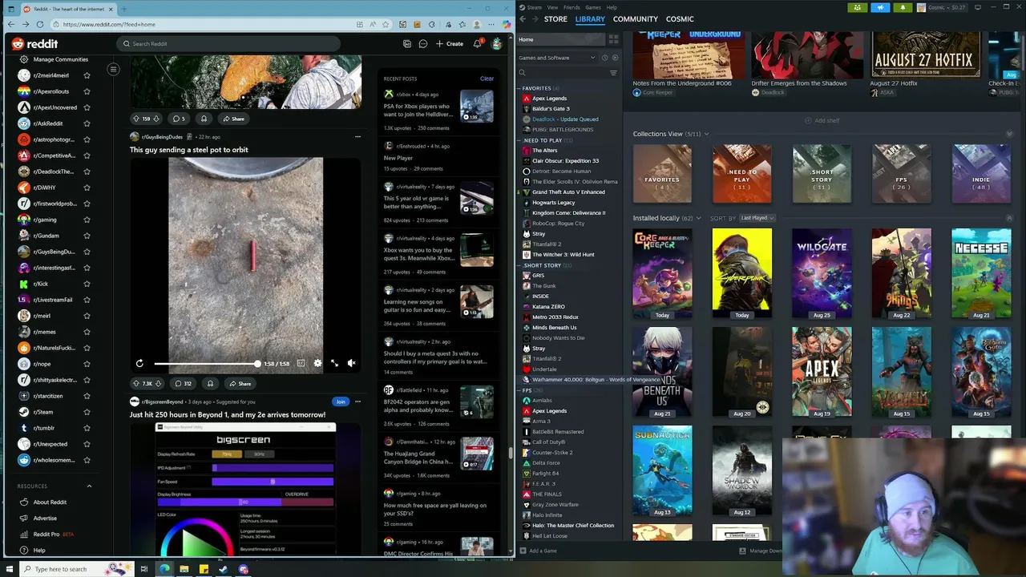Click Steam friends-activity green button
Viewport: 1026px width, 577px height.
(858, 8)
